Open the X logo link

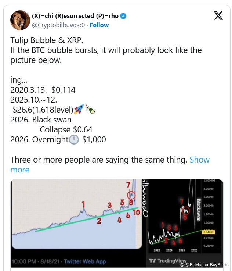(x=218, y=15)
